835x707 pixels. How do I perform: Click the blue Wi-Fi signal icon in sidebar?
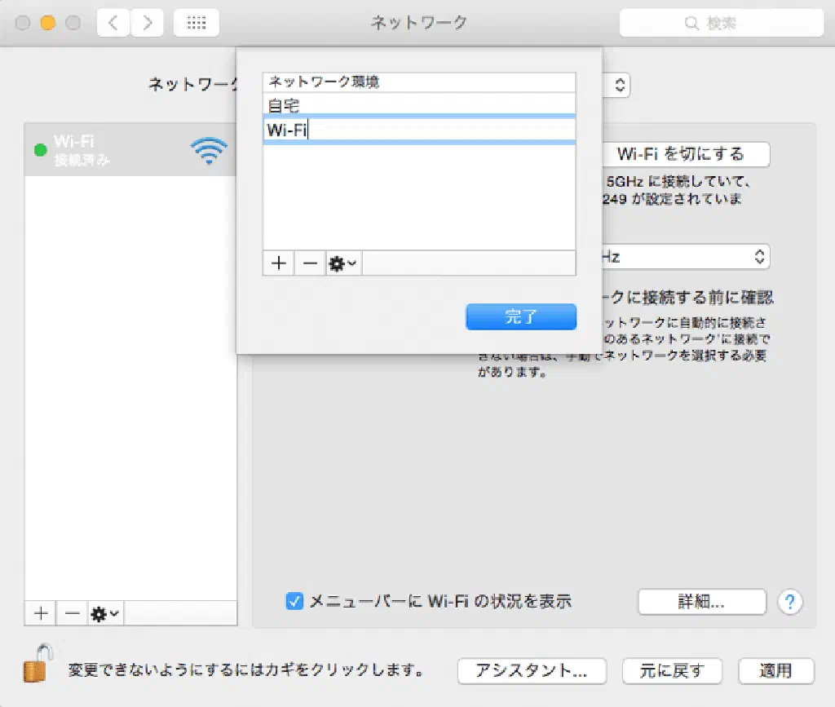(209, 151)
